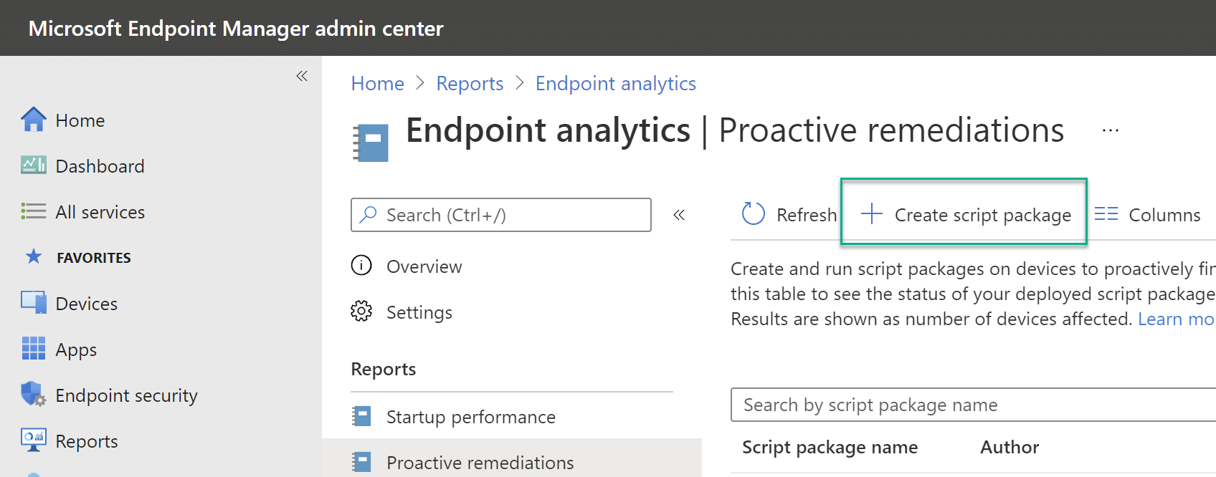The width and height of the screenshot is (1216, 477).
Task: Click the Reports monitor icon in sidebar
Action: (33, 440)
